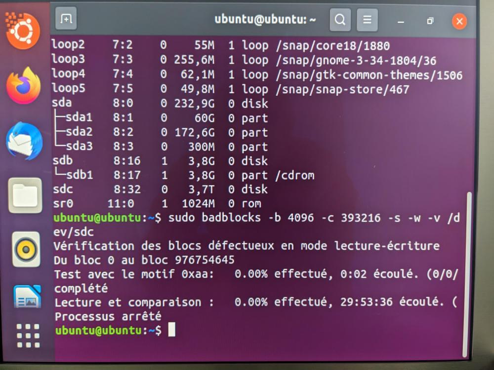Open Thunderbird mail from the dock
Screen dimensions: 494x370
click(x=24, y=141)
